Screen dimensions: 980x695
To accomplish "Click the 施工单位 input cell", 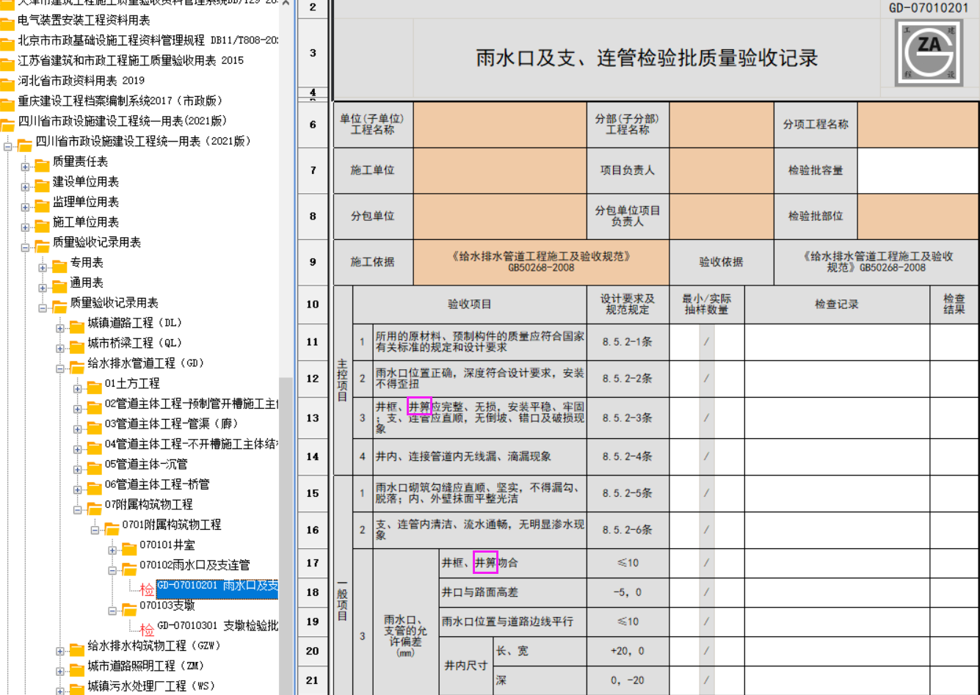I will [500, 170].
